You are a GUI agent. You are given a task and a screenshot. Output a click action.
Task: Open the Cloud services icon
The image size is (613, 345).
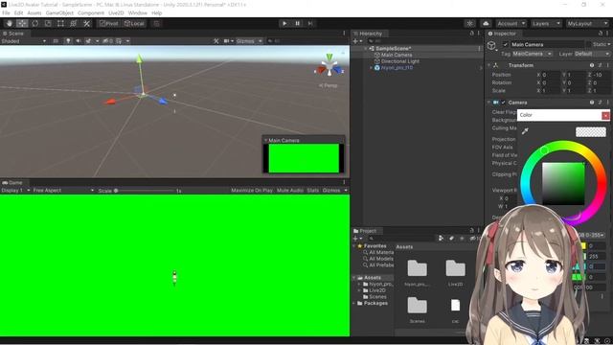[486, 23]
